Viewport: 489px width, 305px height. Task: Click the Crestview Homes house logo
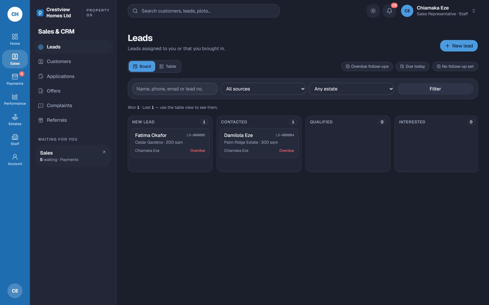(40, 13)
